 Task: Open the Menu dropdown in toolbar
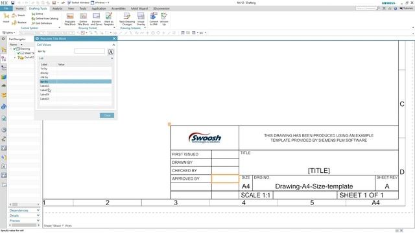coord(8,33)
